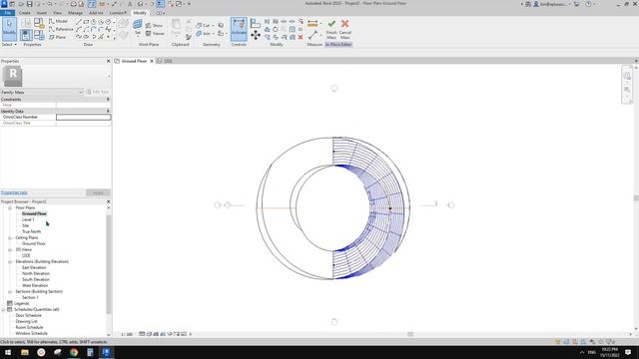The image size is (639, 359).
Task: Select the Rectangle draw tool
Action: coord(86,22)
